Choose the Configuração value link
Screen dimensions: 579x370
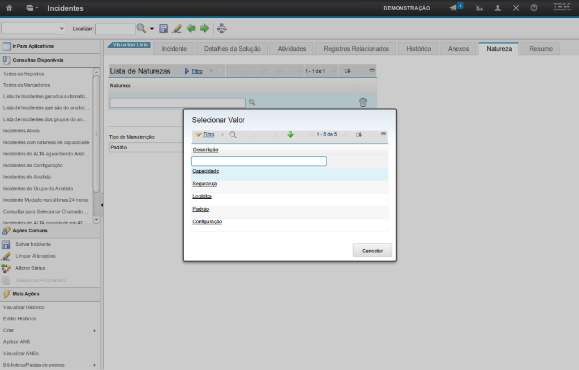pyautogui.click(x=207, y=221)
